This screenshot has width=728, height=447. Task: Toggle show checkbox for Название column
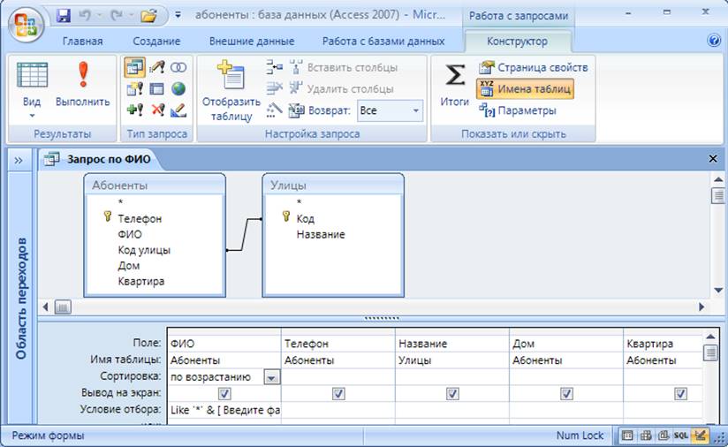pyautogui.click(x=452, y=394)
